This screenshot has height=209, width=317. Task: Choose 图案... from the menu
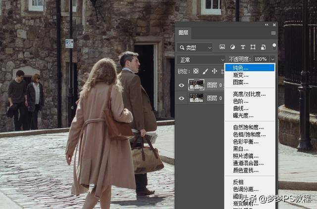point(250,82)
